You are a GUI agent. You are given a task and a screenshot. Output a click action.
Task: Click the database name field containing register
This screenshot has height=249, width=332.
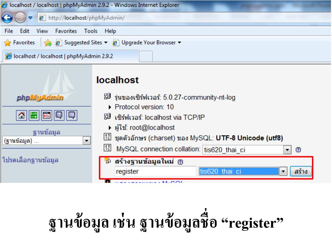[156, 171]
